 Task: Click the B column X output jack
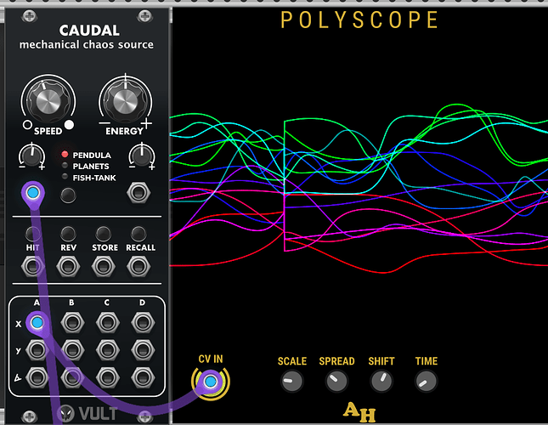pyautogui.click(x=72, y=323)
